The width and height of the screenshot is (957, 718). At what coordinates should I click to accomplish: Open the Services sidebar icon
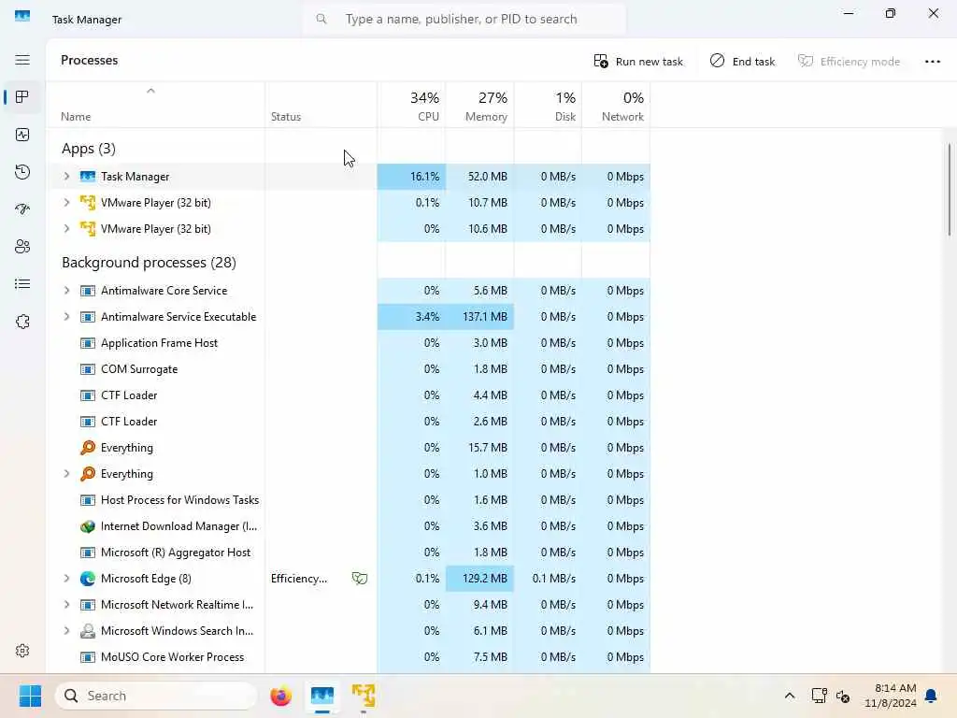click(22, 322)
